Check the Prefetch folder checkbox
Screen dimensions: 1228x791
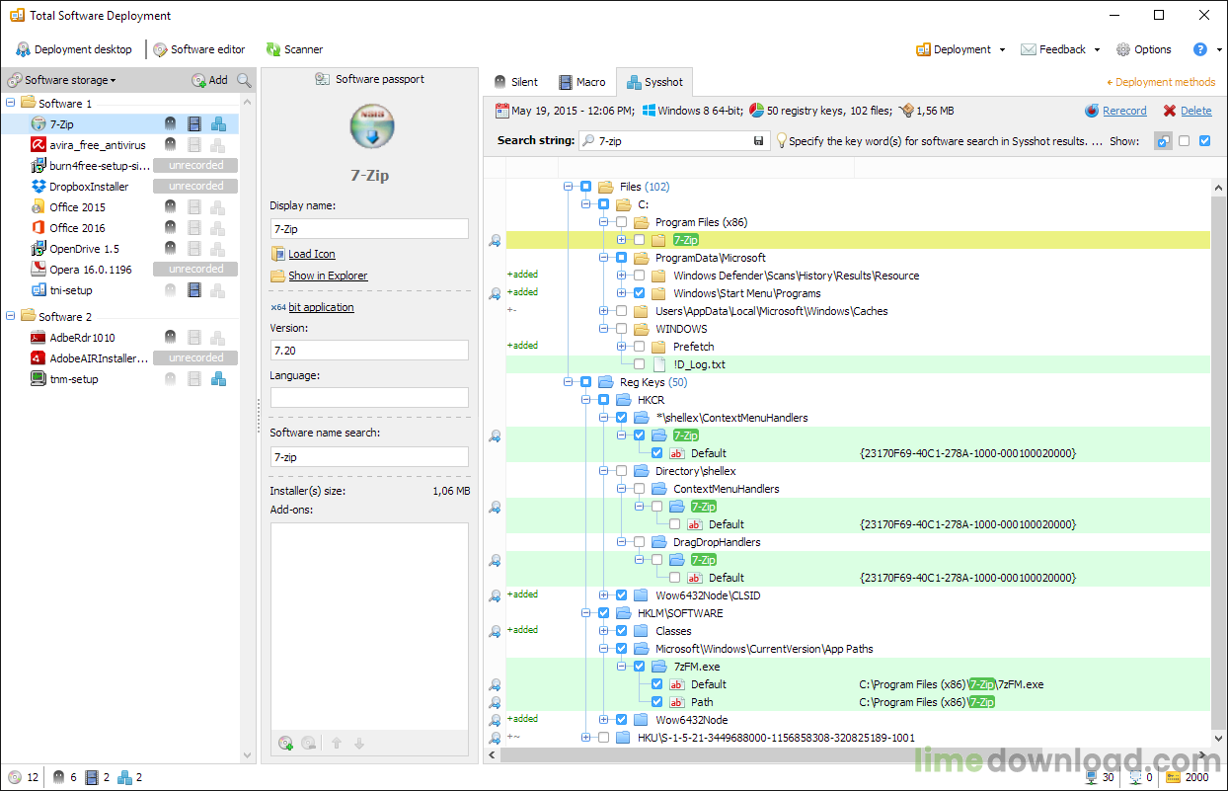(640, 347)
